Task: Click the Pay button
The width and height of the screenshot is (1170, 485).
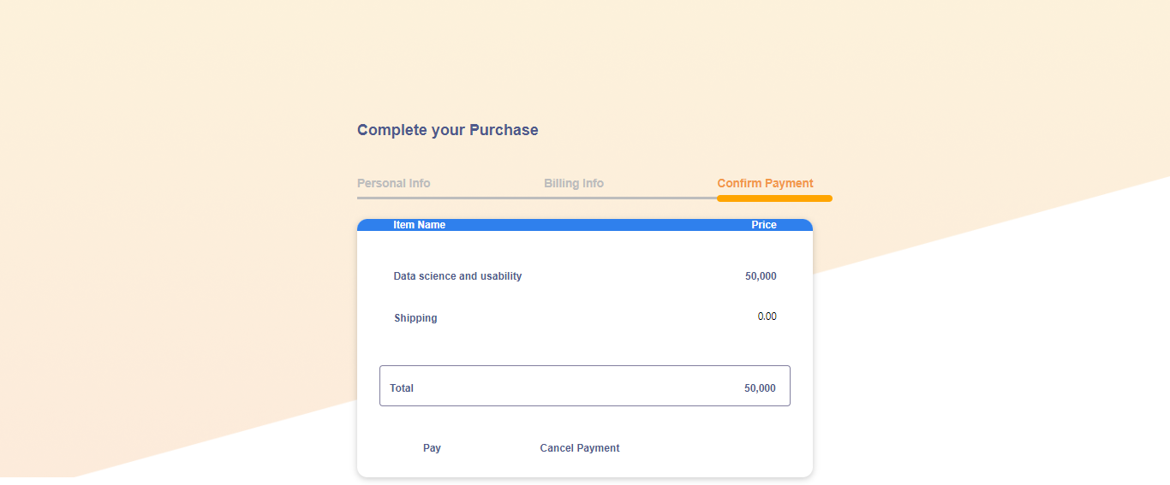Action: [x=432, y=448]
